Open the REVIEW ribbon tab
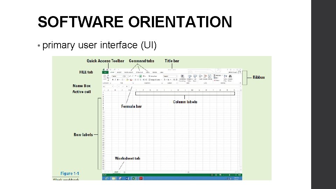Image resolution: width=336 pixels, height=189 pixels. click(155, 72)
